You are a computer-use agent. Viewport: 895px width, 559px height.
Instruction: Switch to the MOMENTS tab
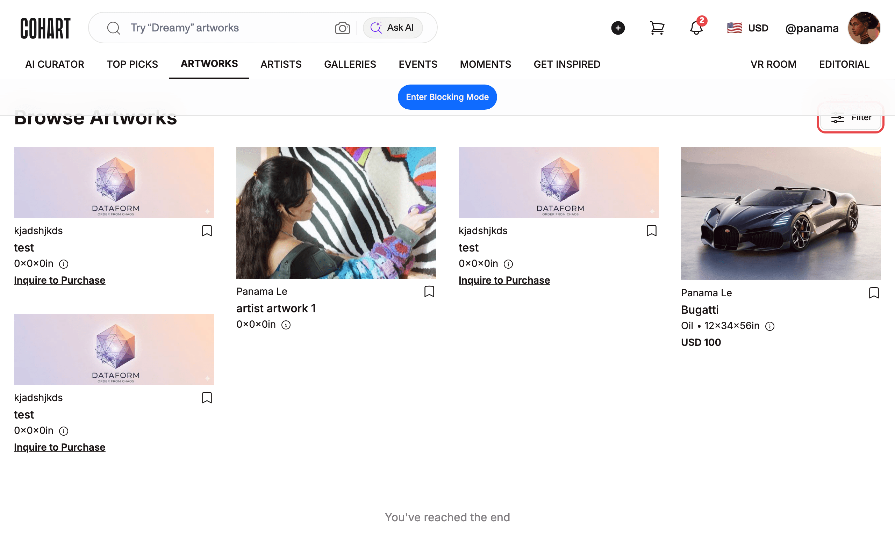point(486,64)
